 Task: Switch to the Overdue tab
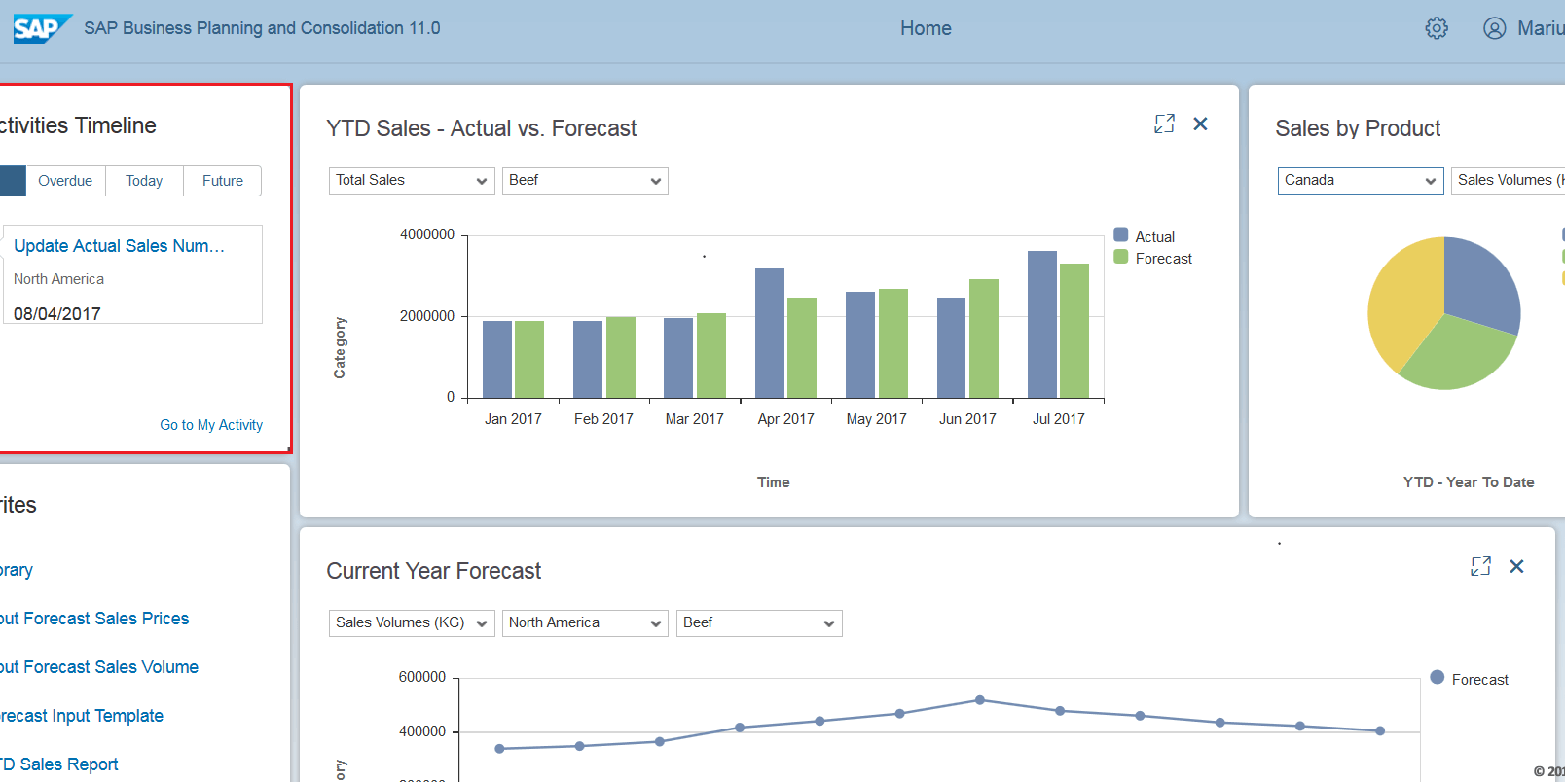click(65, 181)
